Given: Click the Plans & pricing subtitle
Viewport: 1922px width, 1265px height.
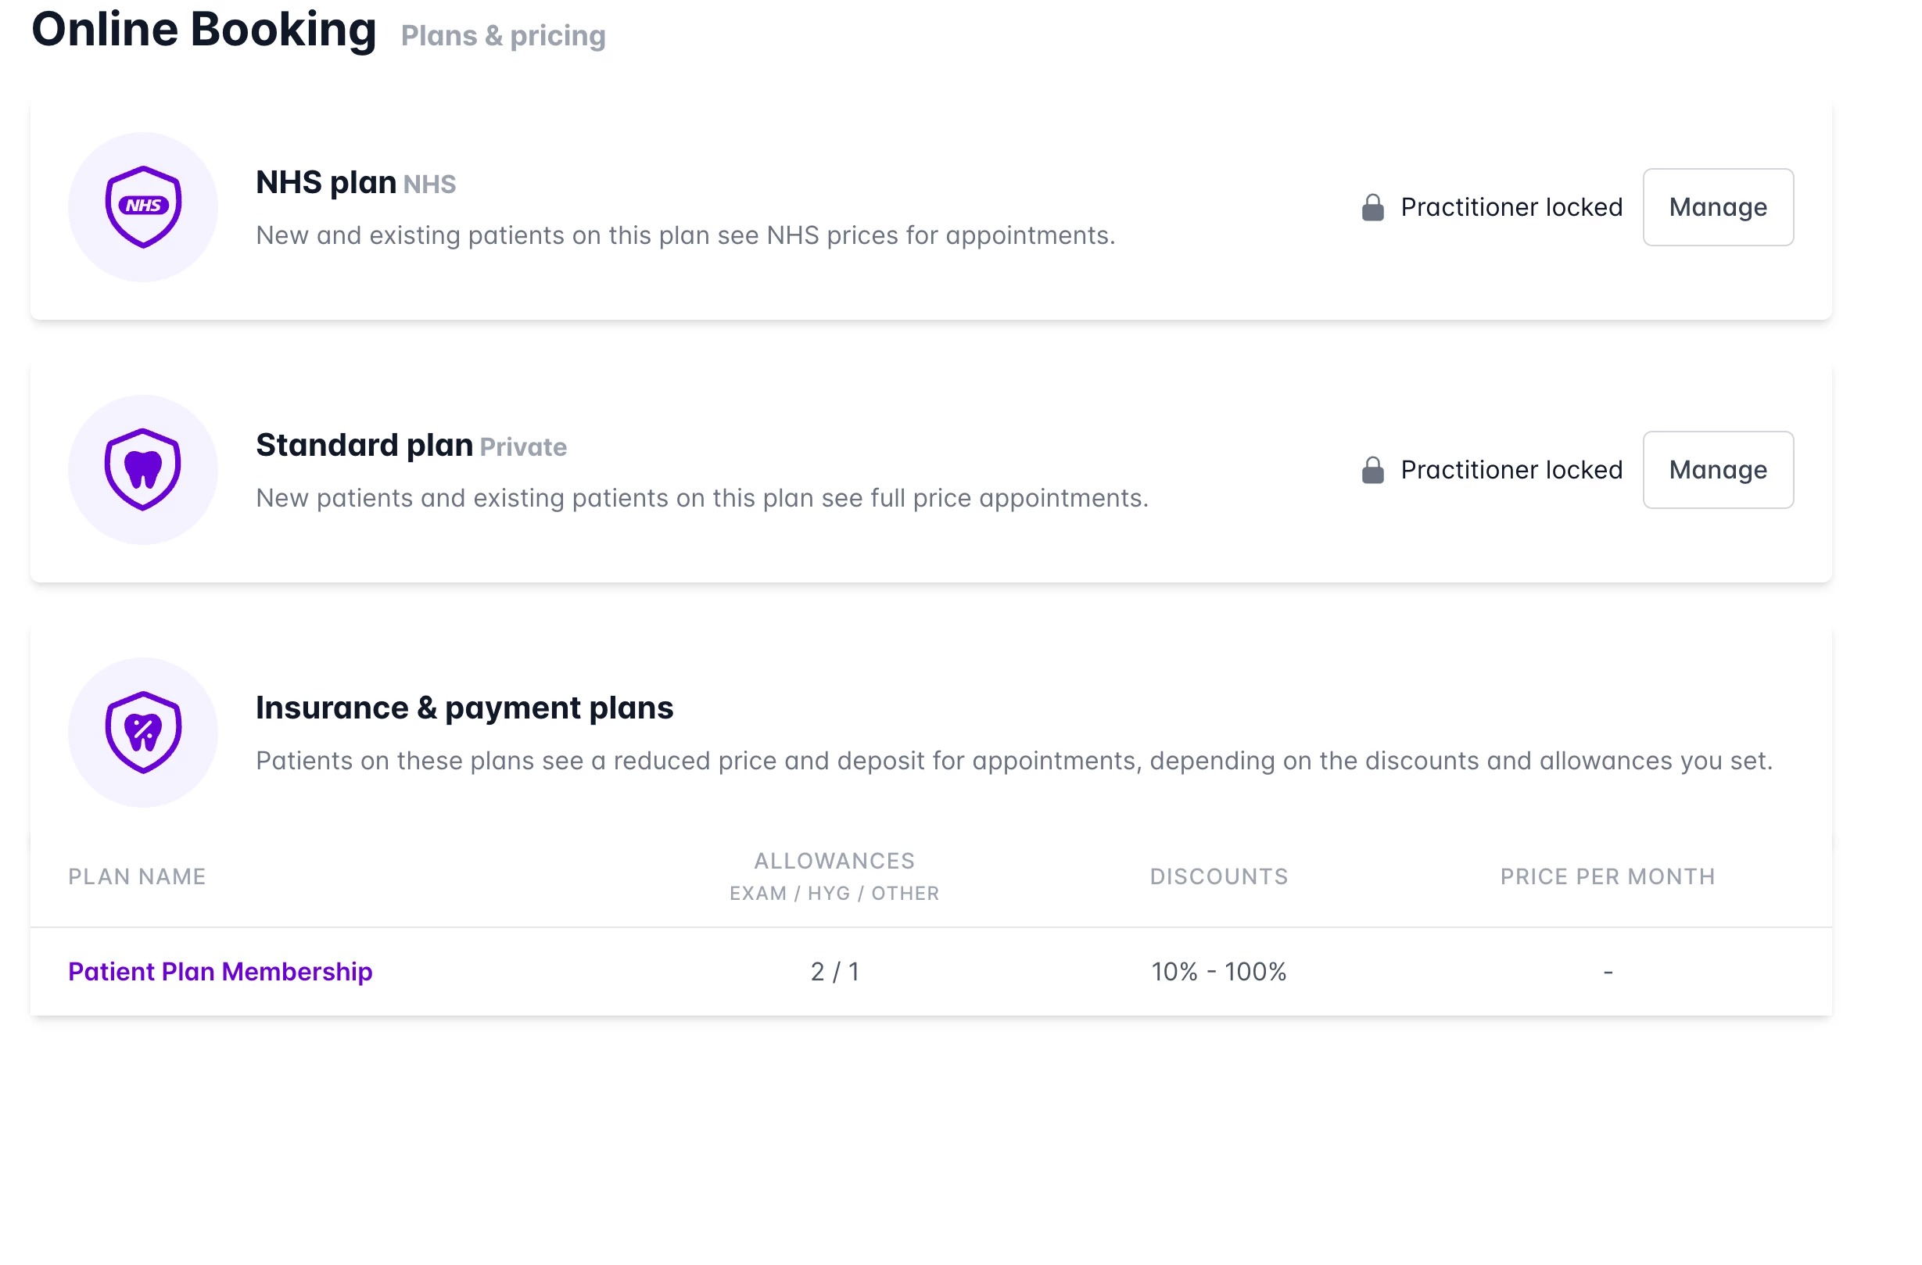Looking at the screenshot, I should 503,35.
